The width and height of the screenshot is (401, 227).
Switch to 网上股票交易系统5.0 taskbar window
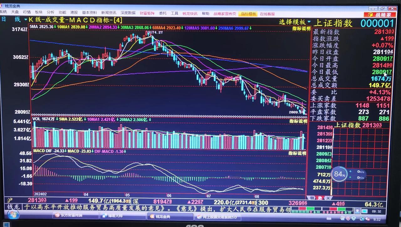tap(217, 216)
